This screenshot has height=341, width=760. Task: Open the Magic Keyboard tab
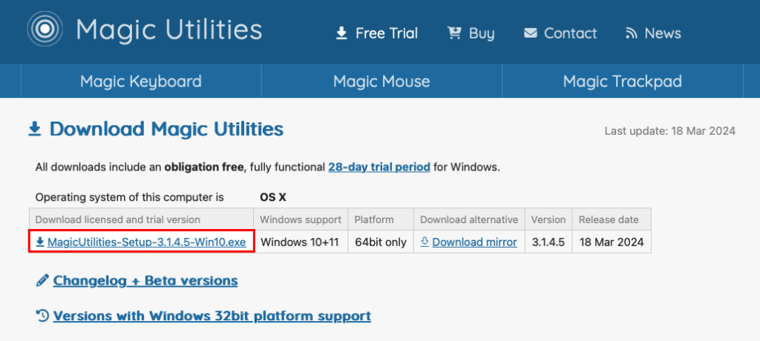point(140,82)
